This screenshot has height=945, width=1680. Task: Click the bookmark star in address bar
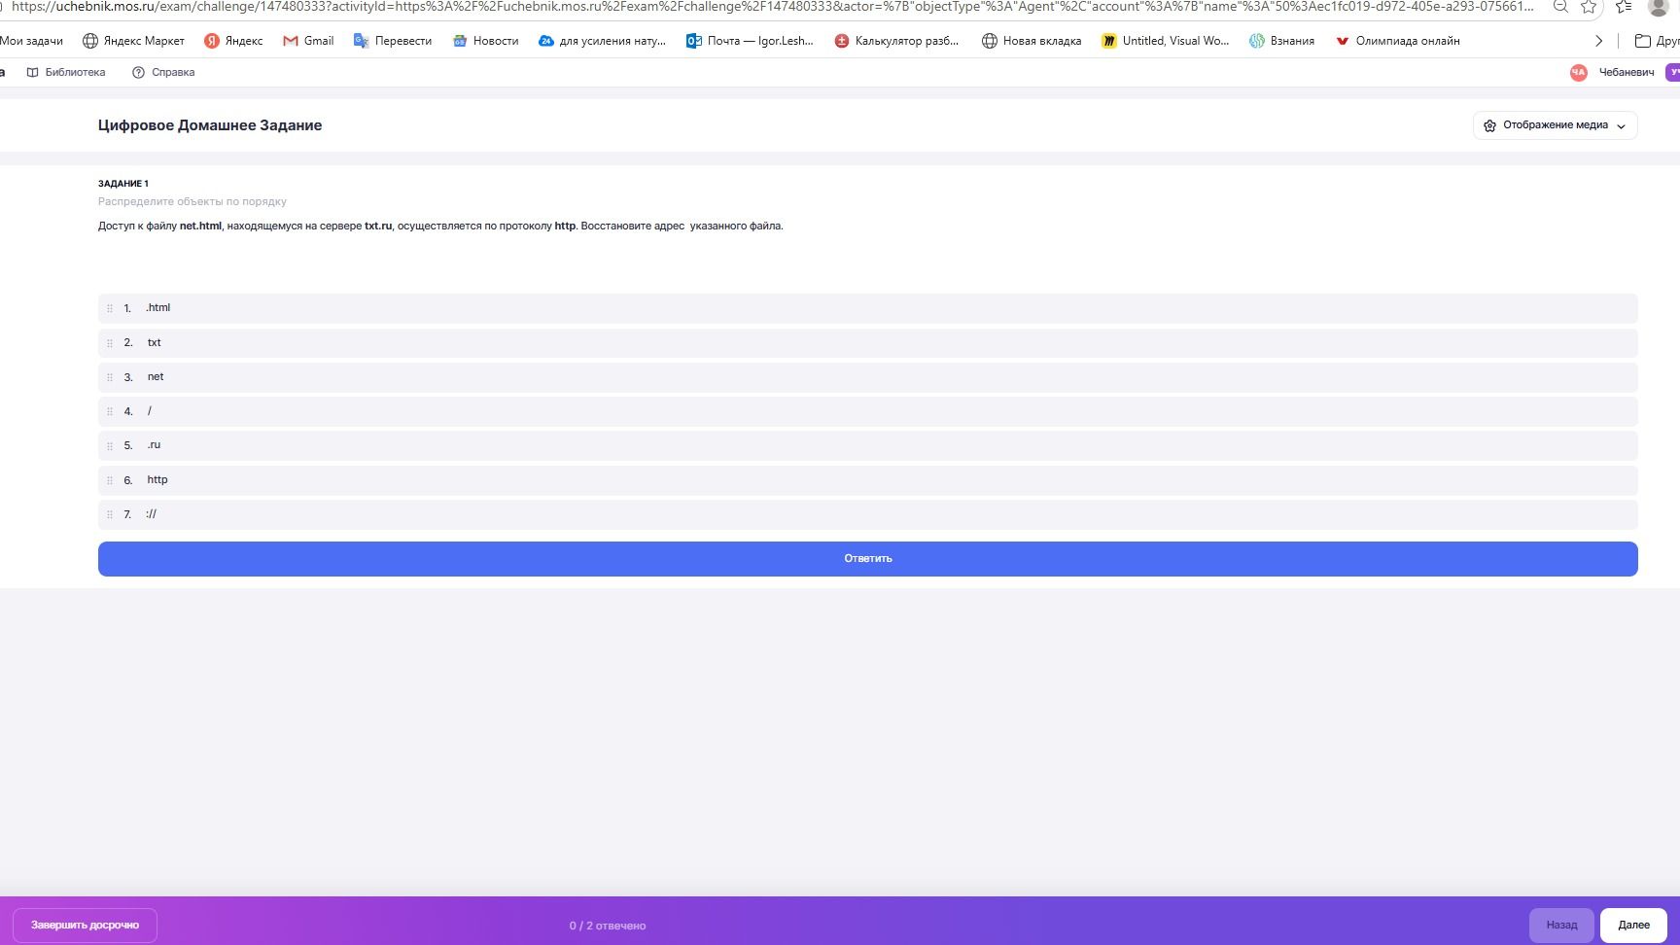pyautogui.click(x=1589, y=7)
